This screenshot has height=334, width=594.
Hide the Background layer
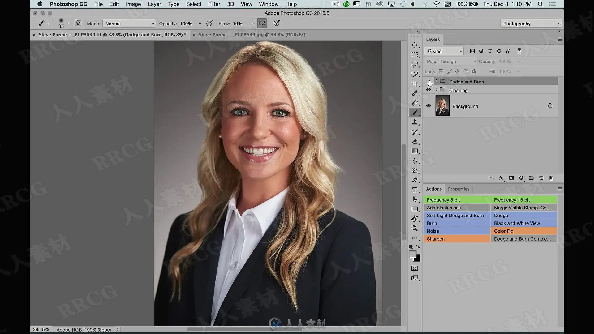coord(428,106)
